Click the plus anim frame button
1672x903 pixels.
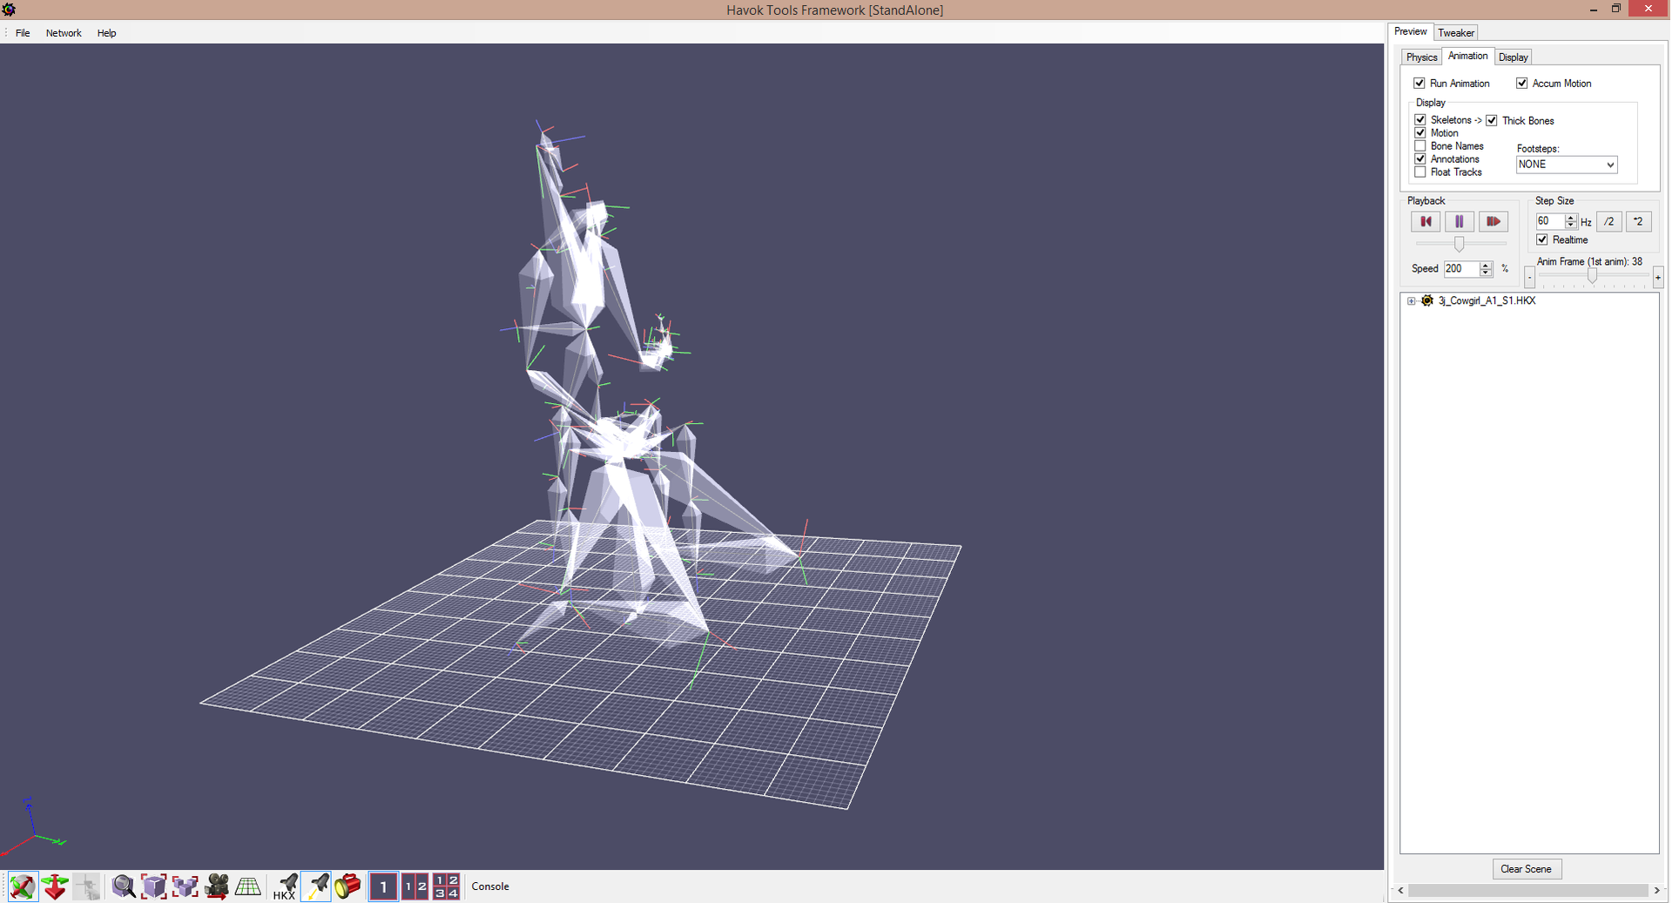1657,278
